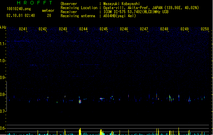The image size is (213, 135).
Task: Click the Observer label
Action: tap(69, 4)
